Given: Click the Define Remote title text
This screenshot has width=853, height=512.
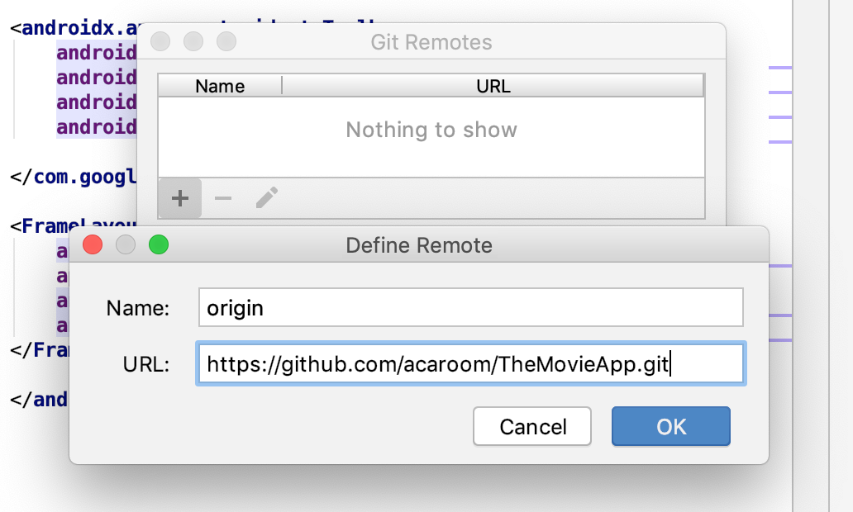Looking at the screenshot, I should pyautogui.click(x=418, y=245).
